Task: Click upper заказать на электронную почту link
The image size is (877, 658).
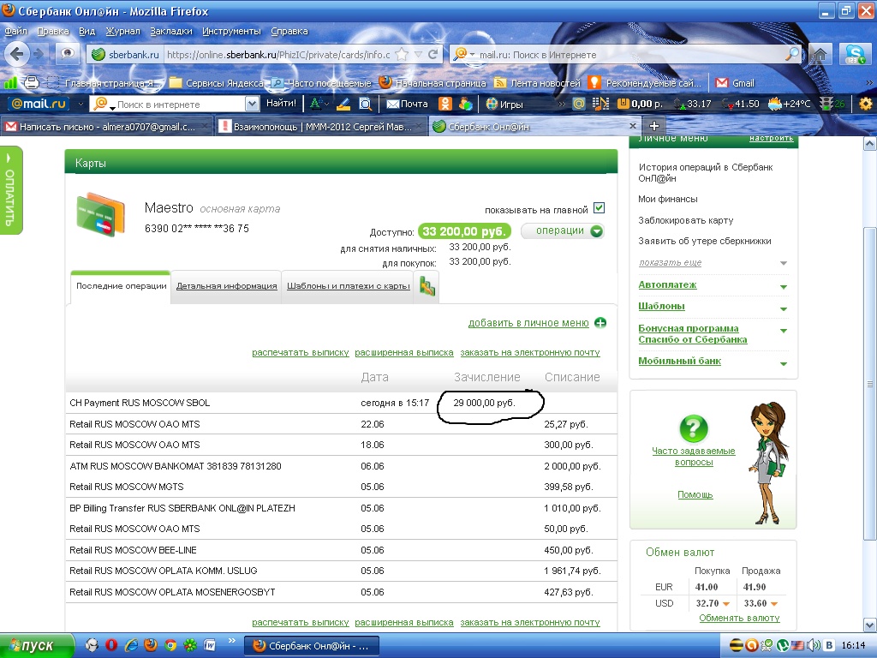Action: point(529,352)
